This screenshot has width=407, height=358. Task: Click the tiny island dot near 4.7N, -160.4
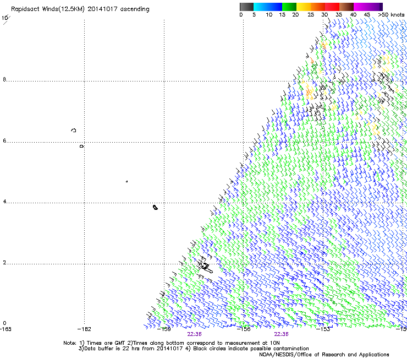pyautogui.click(x=127, y=181)
